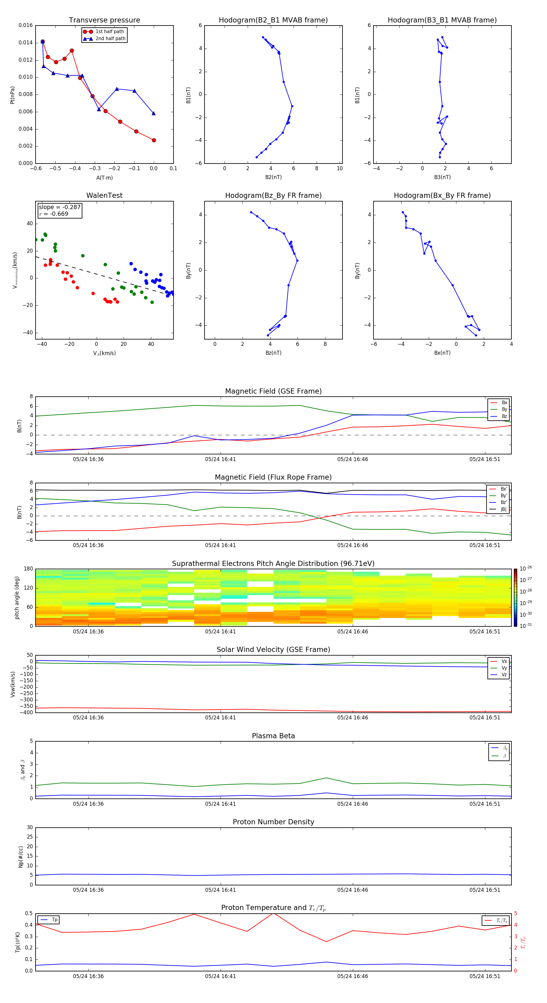This screenshot has width=547, height=1003.
Task: Click |B| in flux rope frame legend
Action: click(x=504, y=509)
